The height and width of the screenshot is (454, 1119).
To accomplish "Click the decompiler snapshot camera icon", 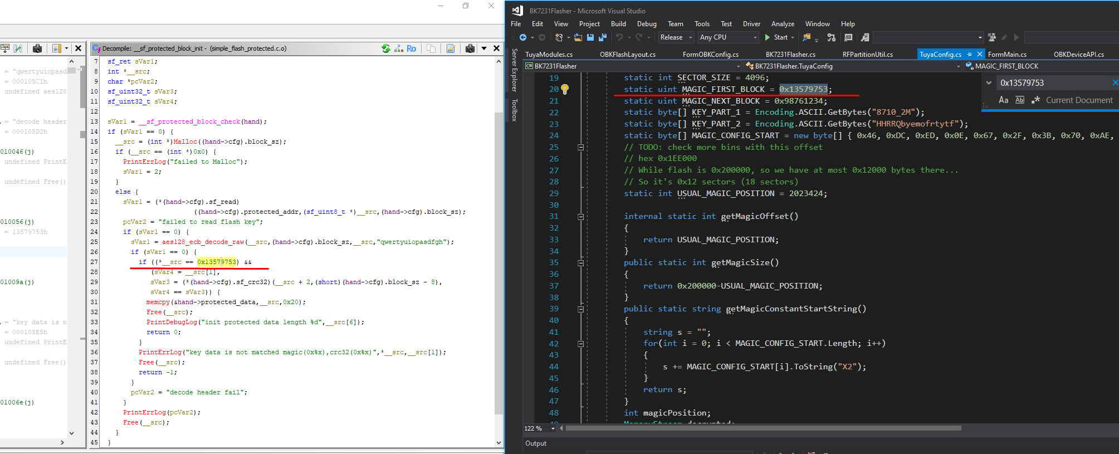I will coord(470,48).
